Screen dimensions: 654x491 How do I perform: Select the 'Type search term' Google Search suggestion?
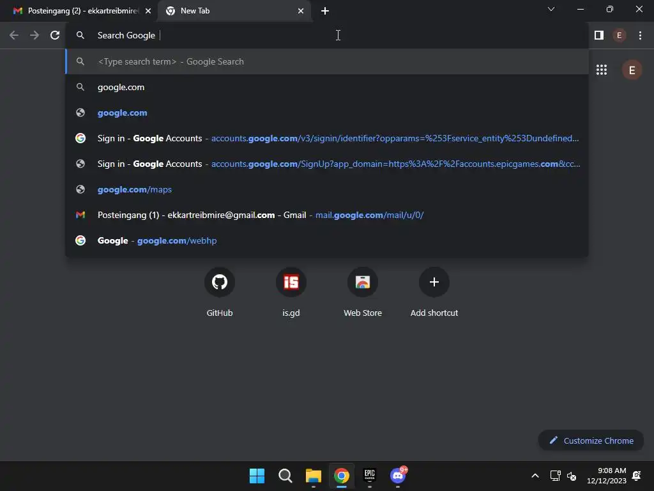click(x=328, y=61)
